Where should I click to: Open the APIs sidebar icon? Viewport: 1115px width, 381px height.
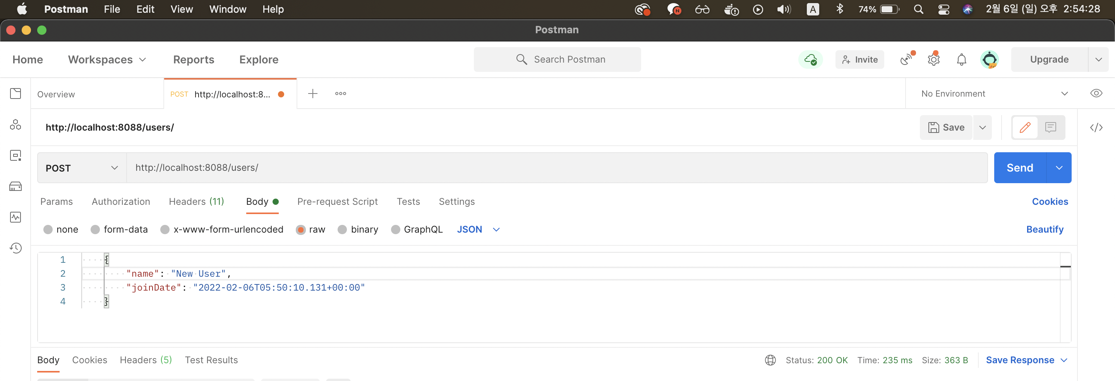(15, 124)
